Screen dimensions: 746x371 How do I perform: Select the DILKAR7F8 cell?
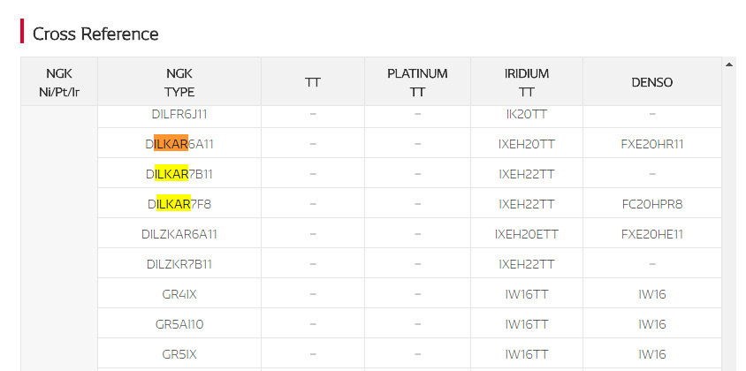179,204
